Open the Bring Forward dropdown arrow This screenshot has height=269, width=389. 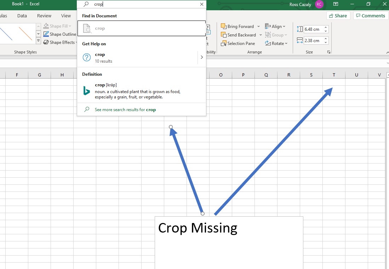pos(258,26)
